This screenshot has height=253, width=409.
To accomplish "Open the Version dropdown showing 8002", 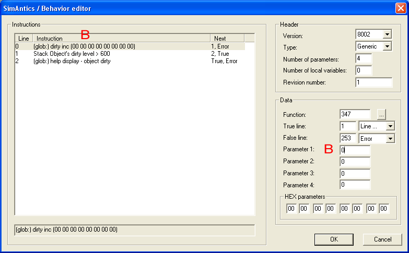I will pos(387,34).
